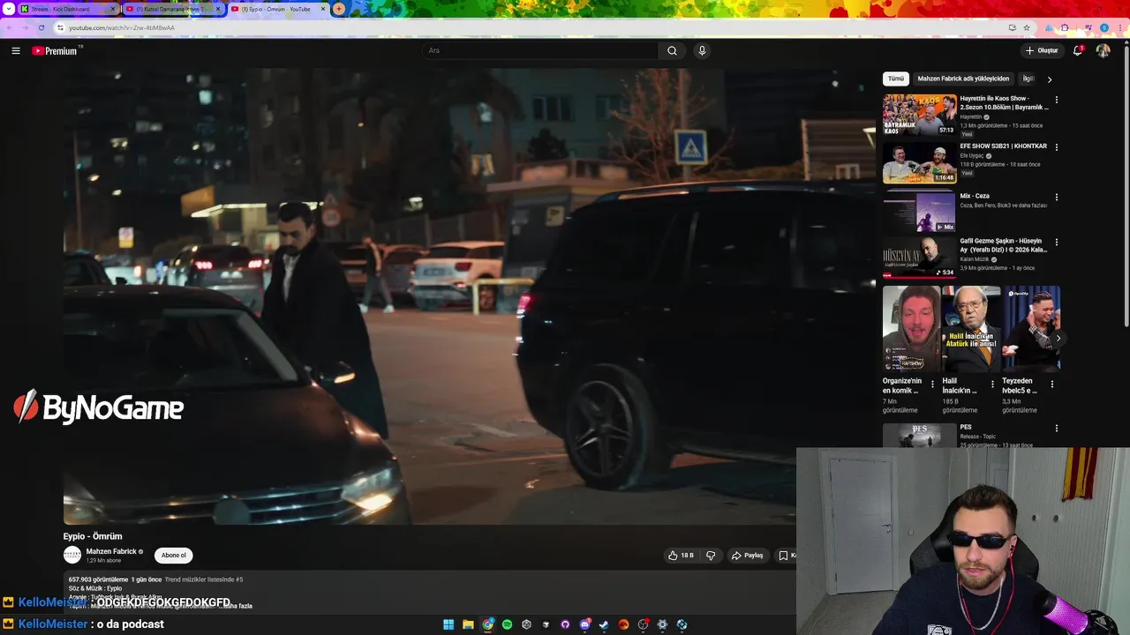
Task: Show next shorts with right arrow
Action: click(x=1058, y=339)
